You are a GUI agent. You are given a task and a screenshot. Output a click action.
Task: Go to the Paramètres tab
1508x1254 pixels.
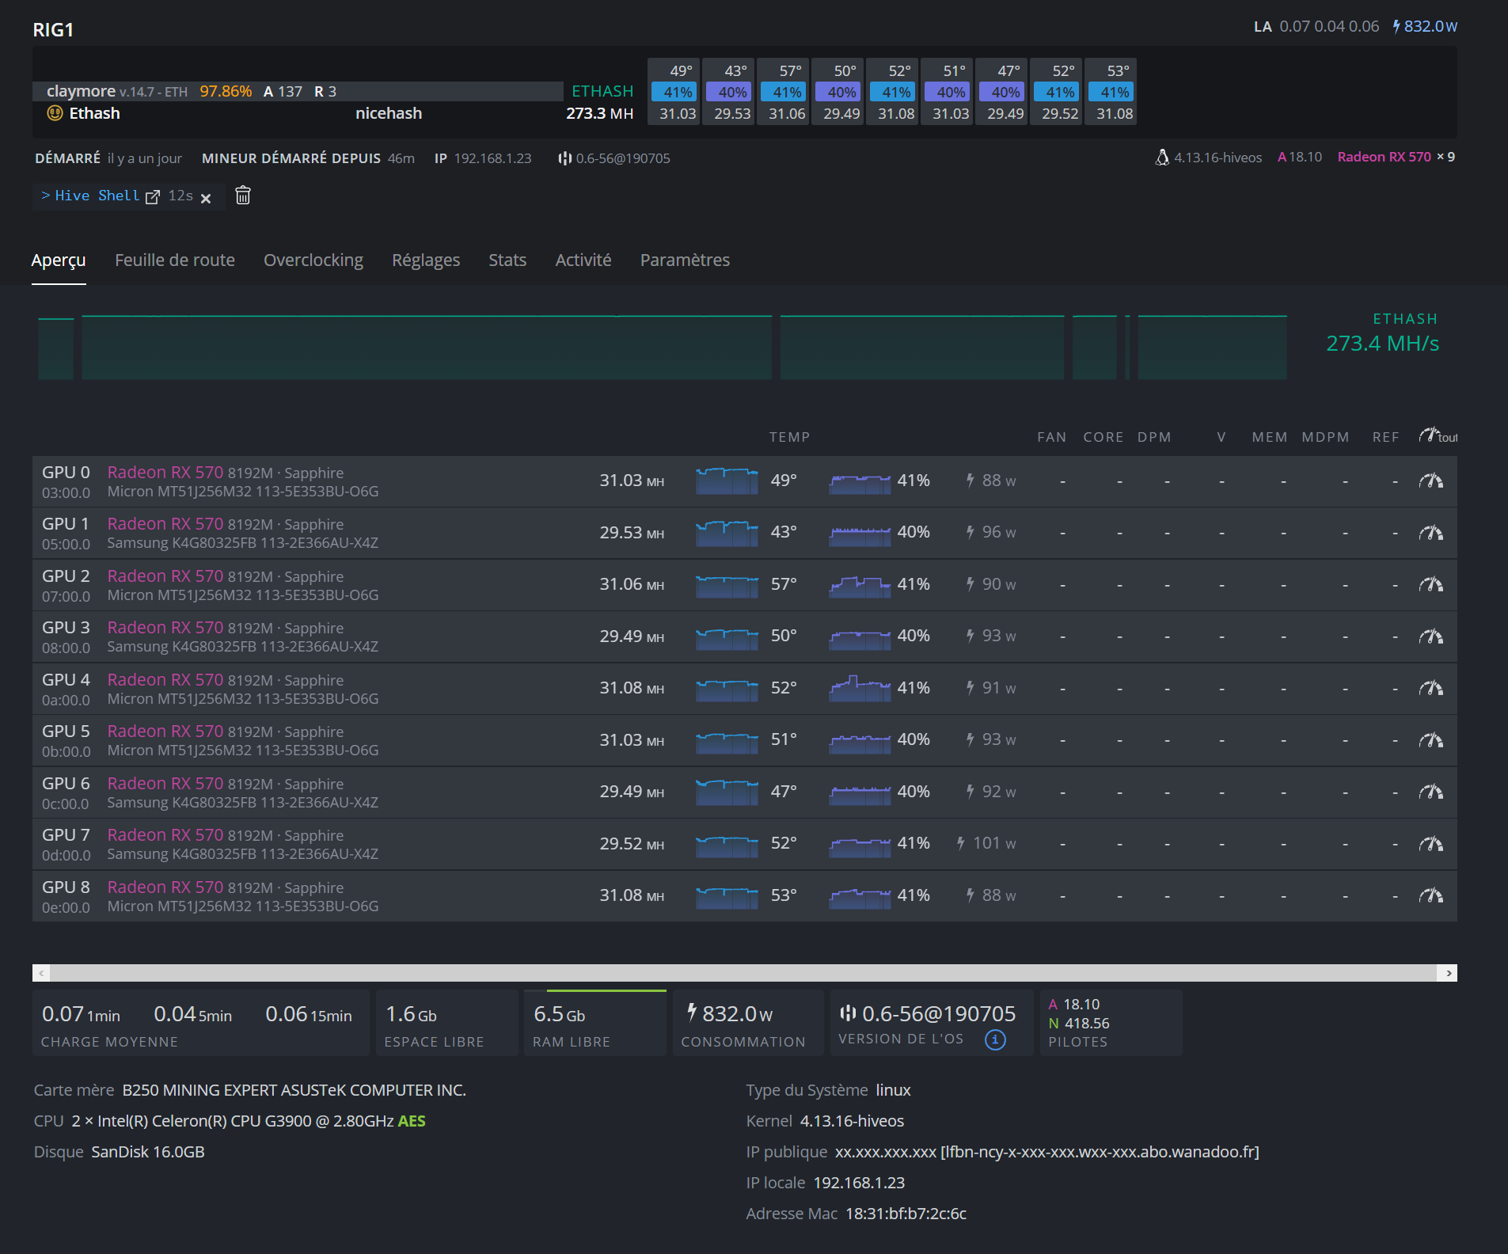[684, 260]
